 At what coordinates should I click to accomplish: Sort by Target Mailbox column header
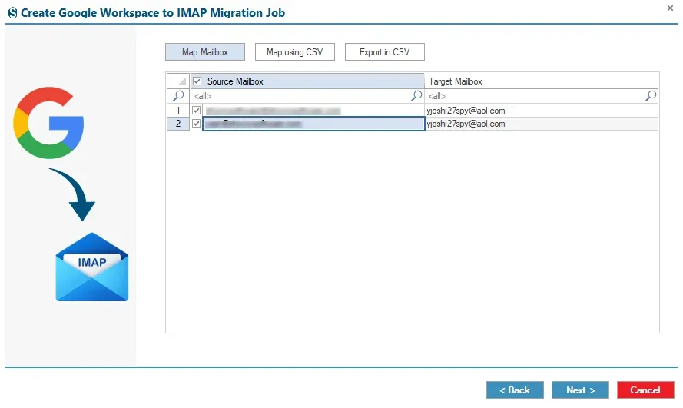pos(542,81)
